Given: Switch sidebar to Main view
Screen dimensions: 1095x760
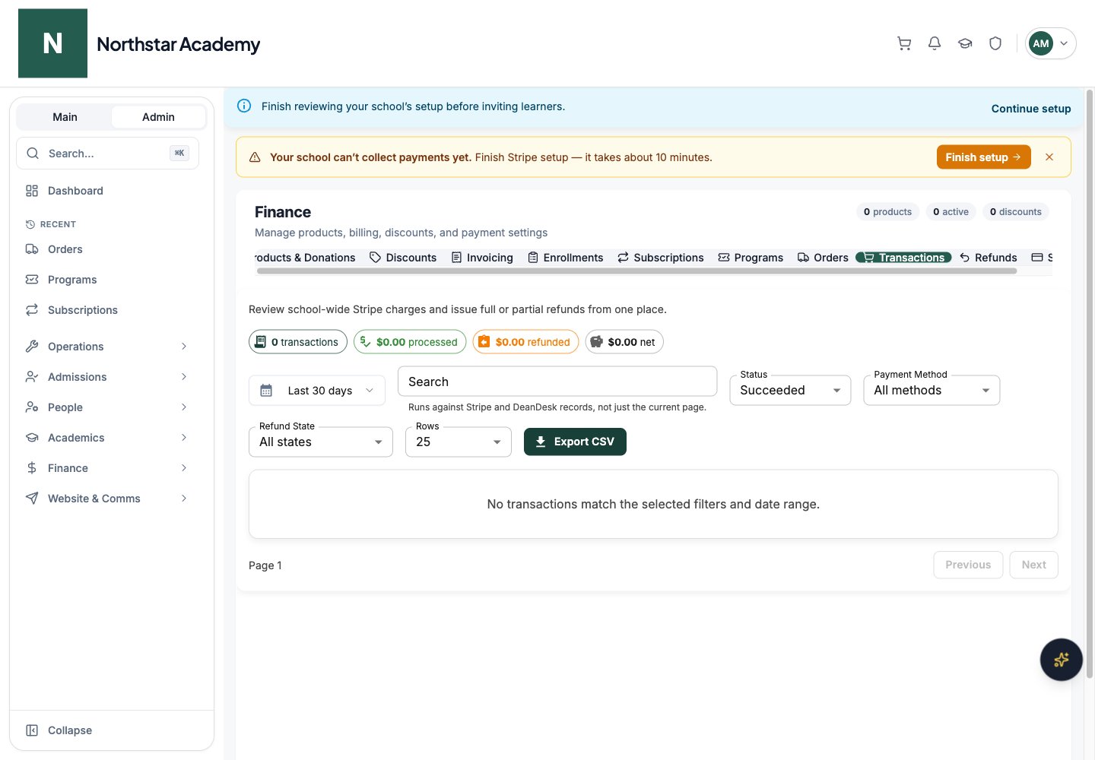Looking at the screenshot, I should point(65,117).
